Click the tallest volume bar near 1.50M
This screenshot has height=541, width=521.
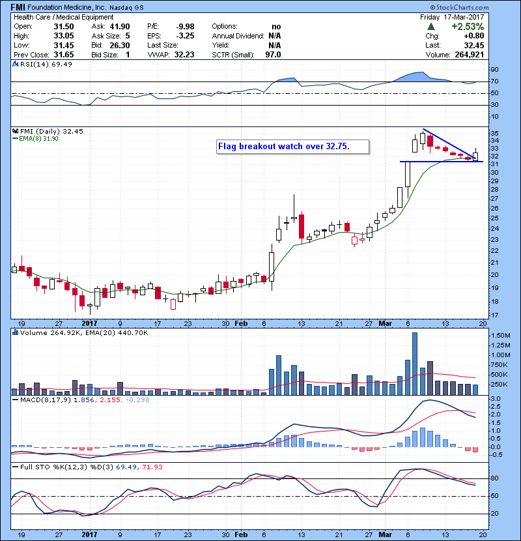pyautogui.click(x=415, y=363)
